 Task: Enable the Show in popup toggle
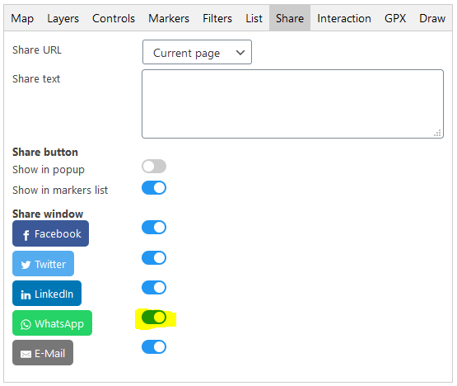click(154, 167)
